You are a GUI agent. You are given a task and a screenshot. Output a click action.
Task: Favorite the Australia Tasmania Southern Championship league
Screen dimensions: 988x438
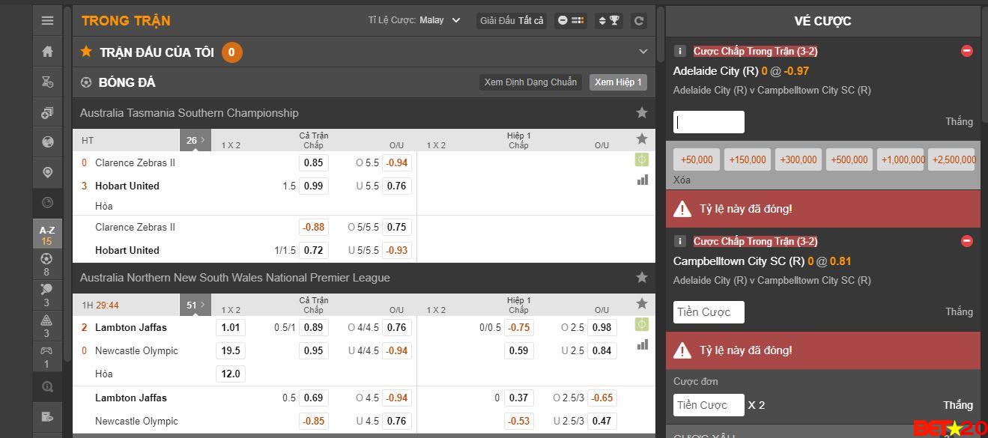tap(642, 112)
